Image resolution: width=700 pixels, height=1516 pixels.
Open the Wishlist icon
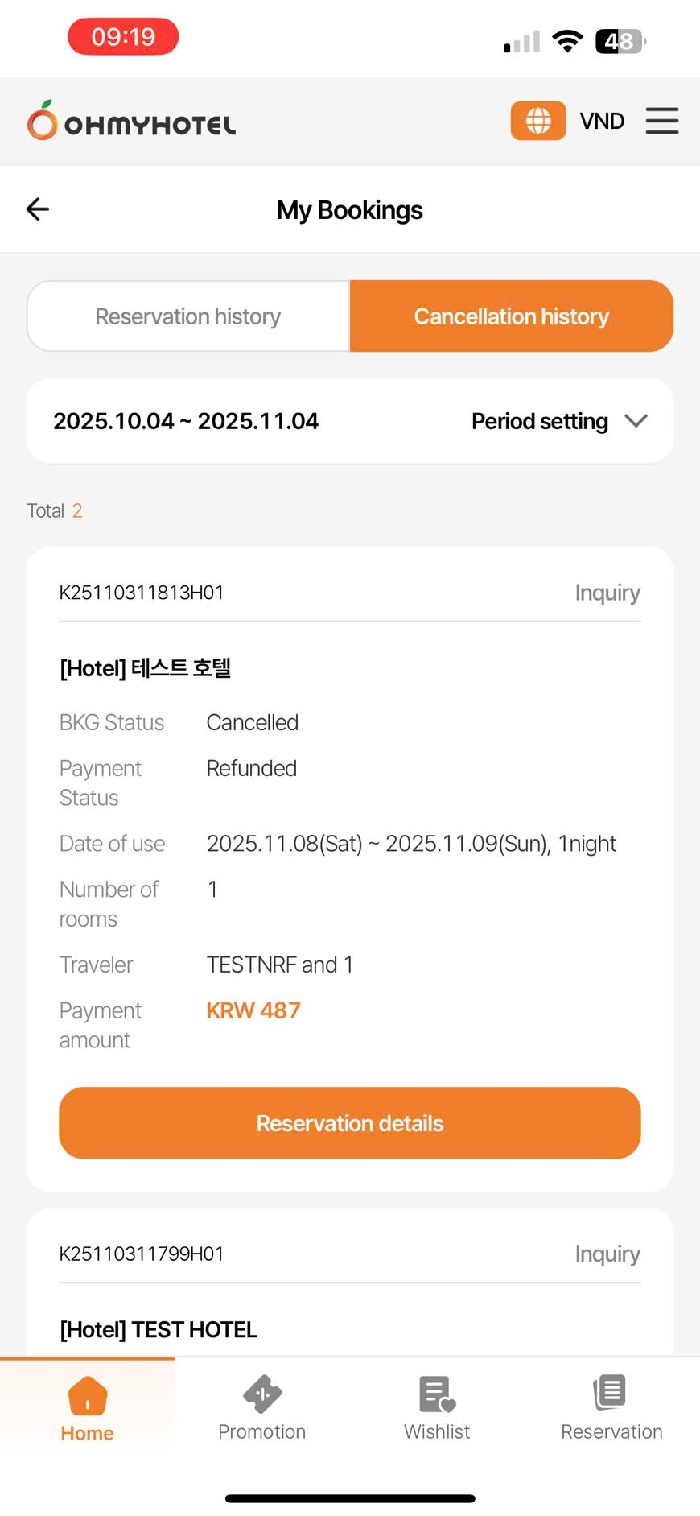click(x=437, y=1394)
